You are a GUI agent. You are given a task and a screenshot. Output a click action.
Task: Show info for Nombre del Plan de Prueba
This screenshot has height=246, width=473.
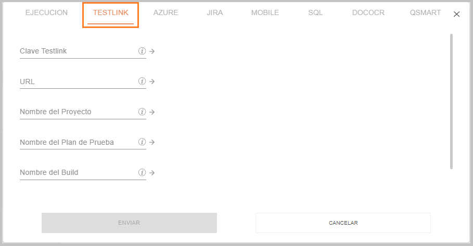[x=142, y=142]
